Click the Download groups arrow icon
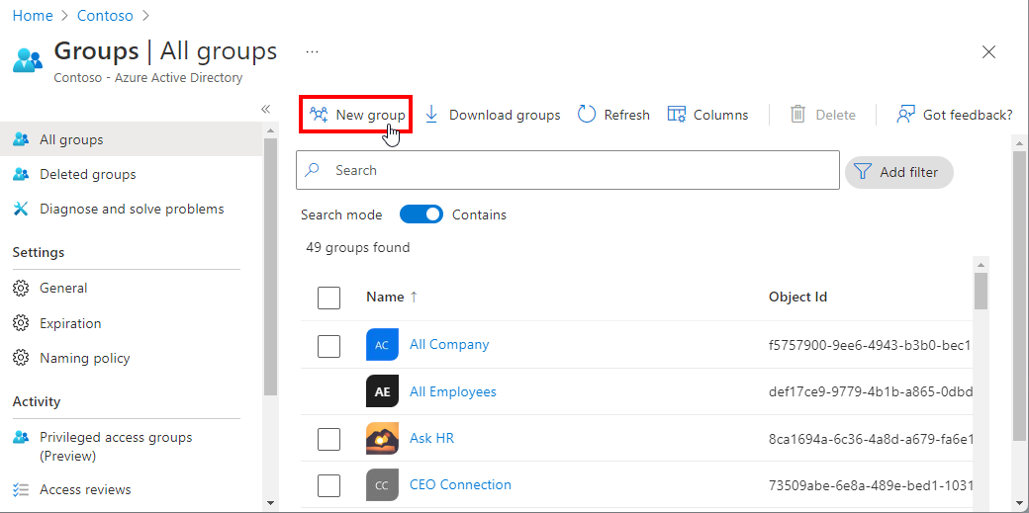This screenshot has width=1029, height=513. point(431,115)
